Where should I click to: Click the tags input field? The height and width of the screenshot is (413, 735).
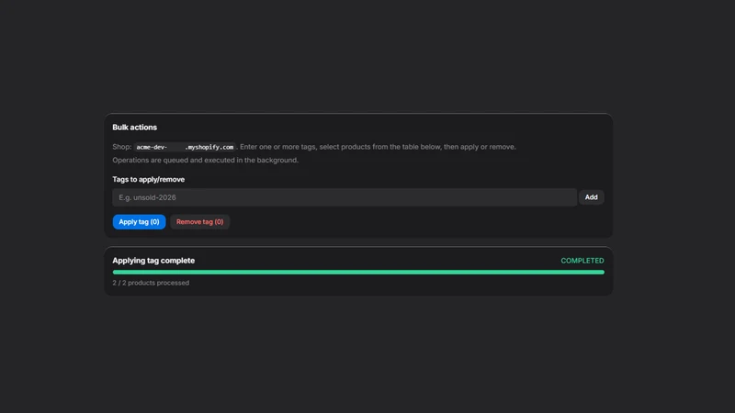[345, 197]
